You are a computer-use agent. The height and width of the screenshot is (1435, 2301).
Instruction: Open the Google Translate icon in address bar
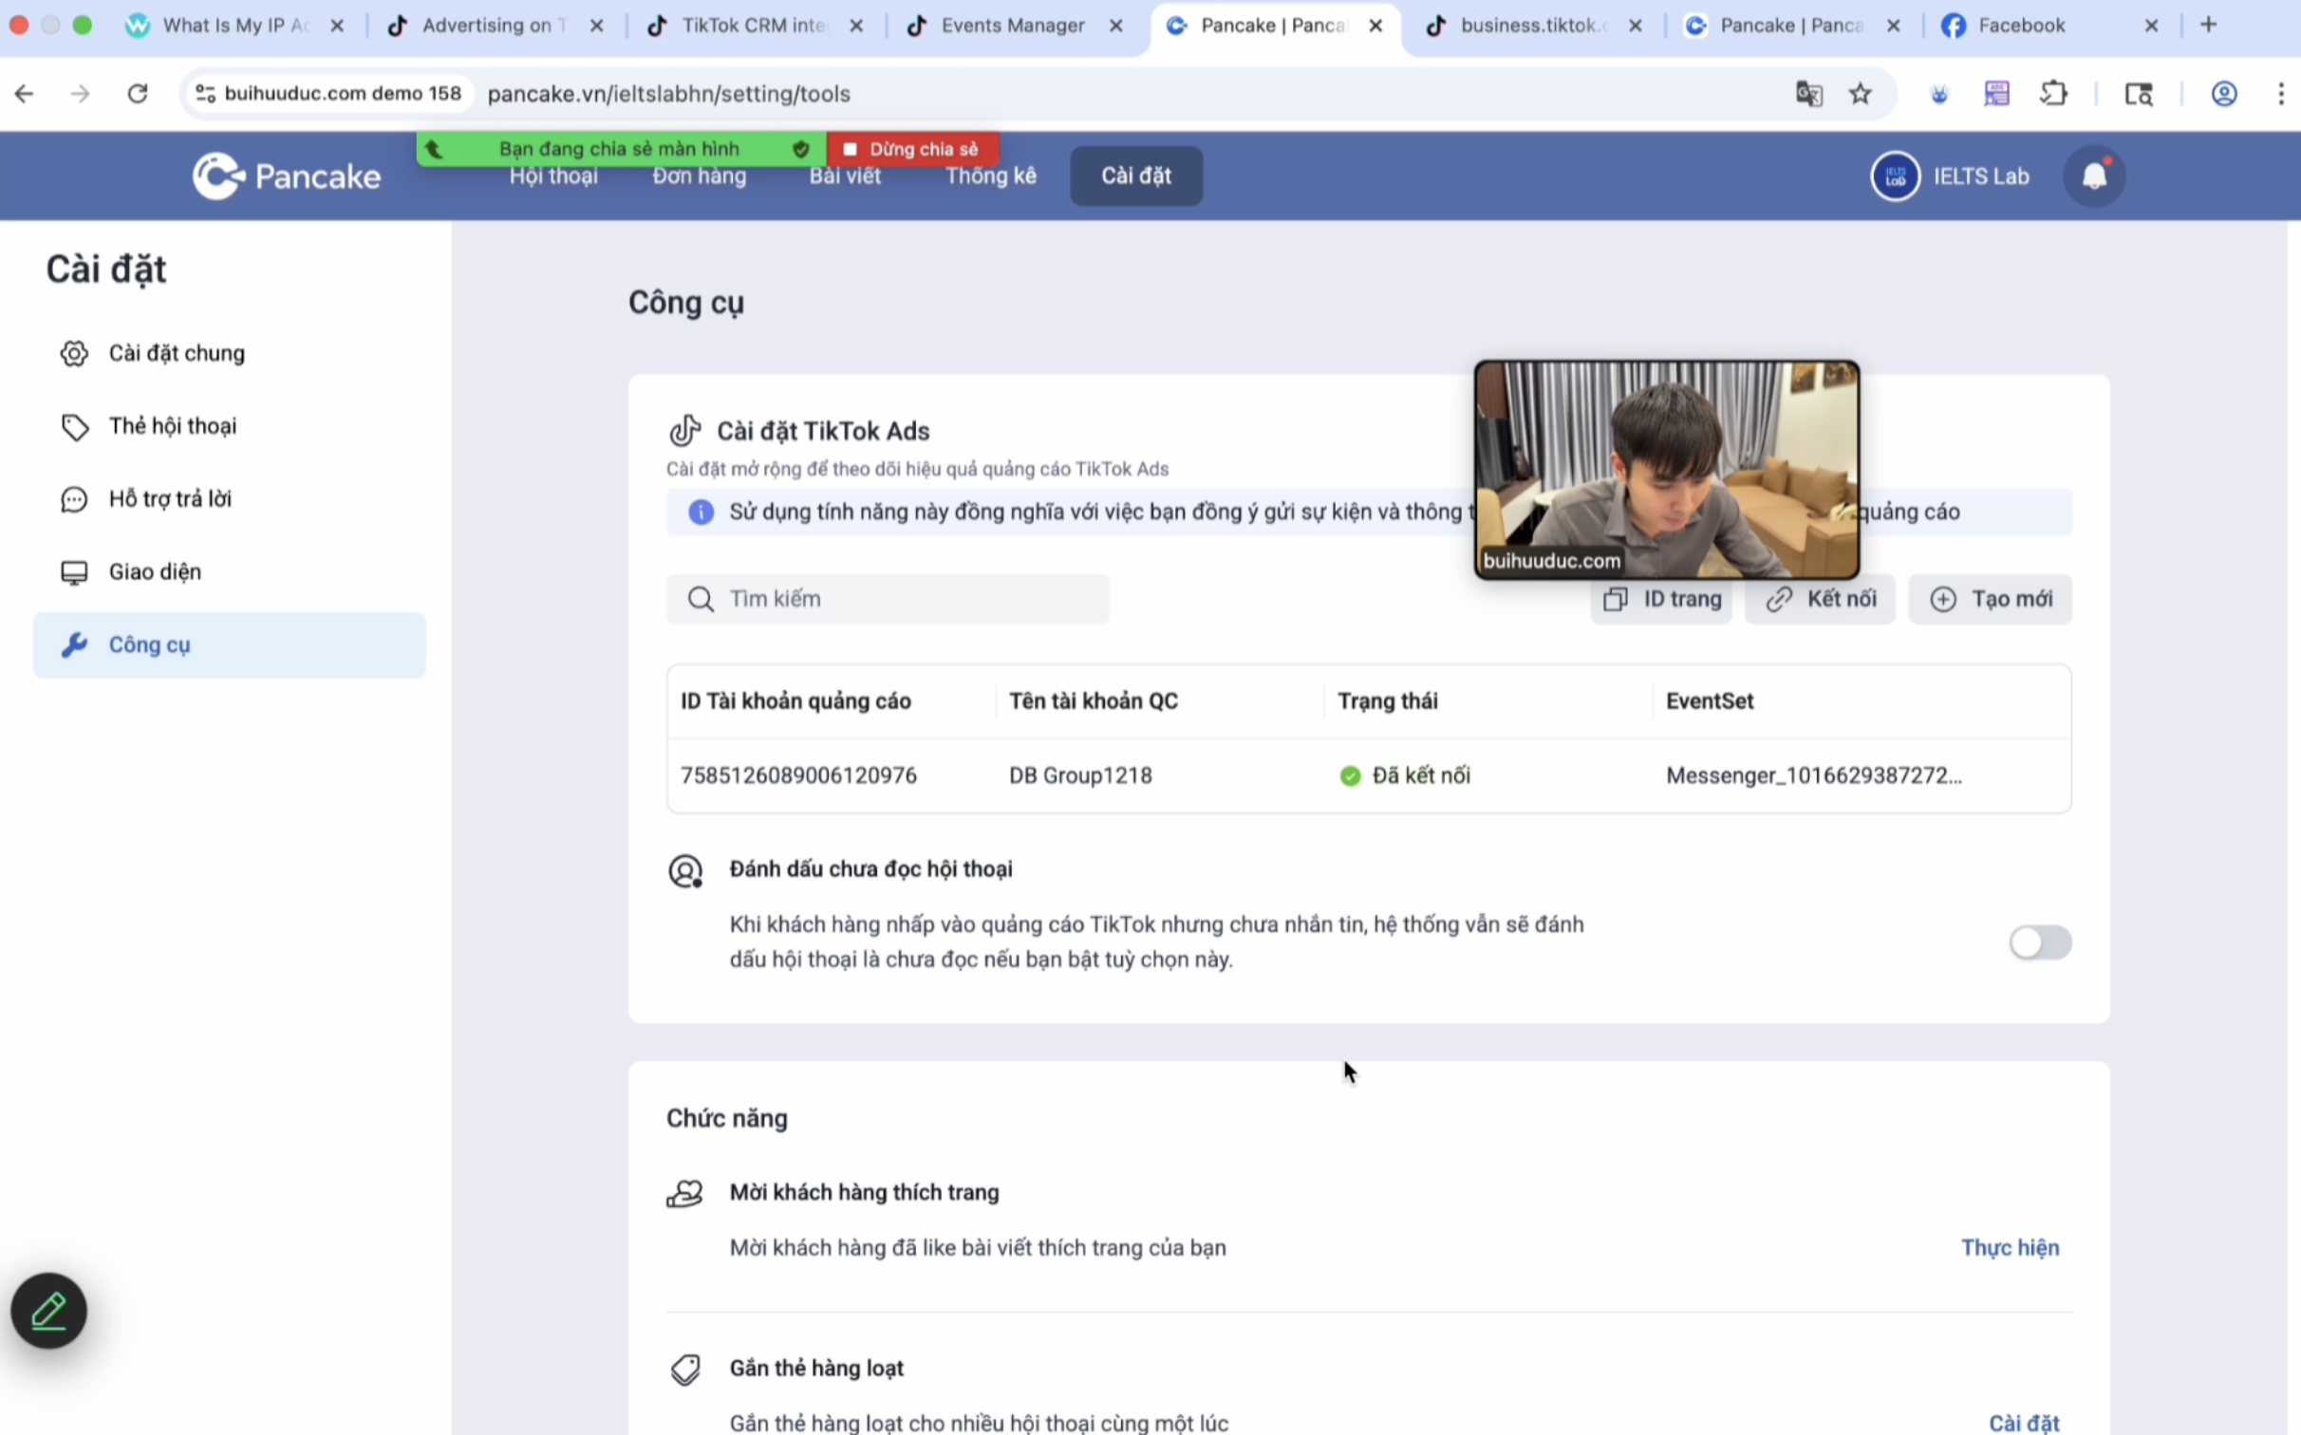tap(1808, 94)
